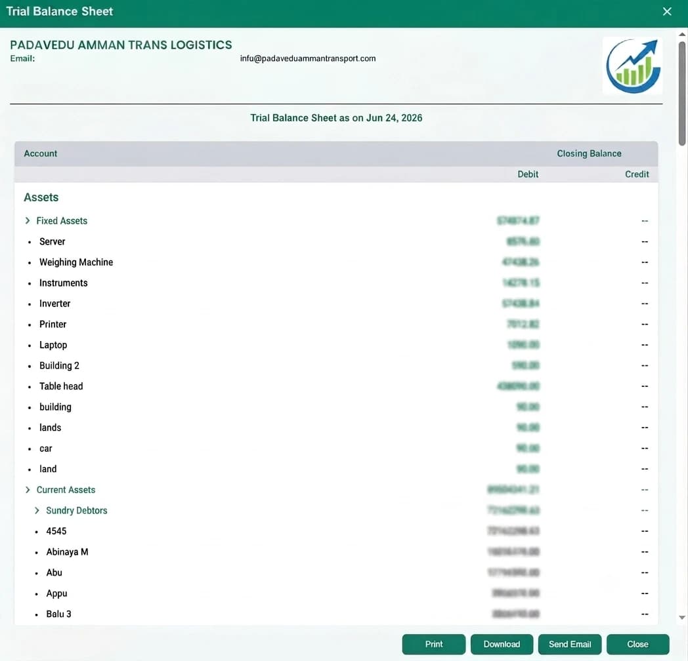Click the Closing Balance column header
688x661 pixels.
pos(589,153)
